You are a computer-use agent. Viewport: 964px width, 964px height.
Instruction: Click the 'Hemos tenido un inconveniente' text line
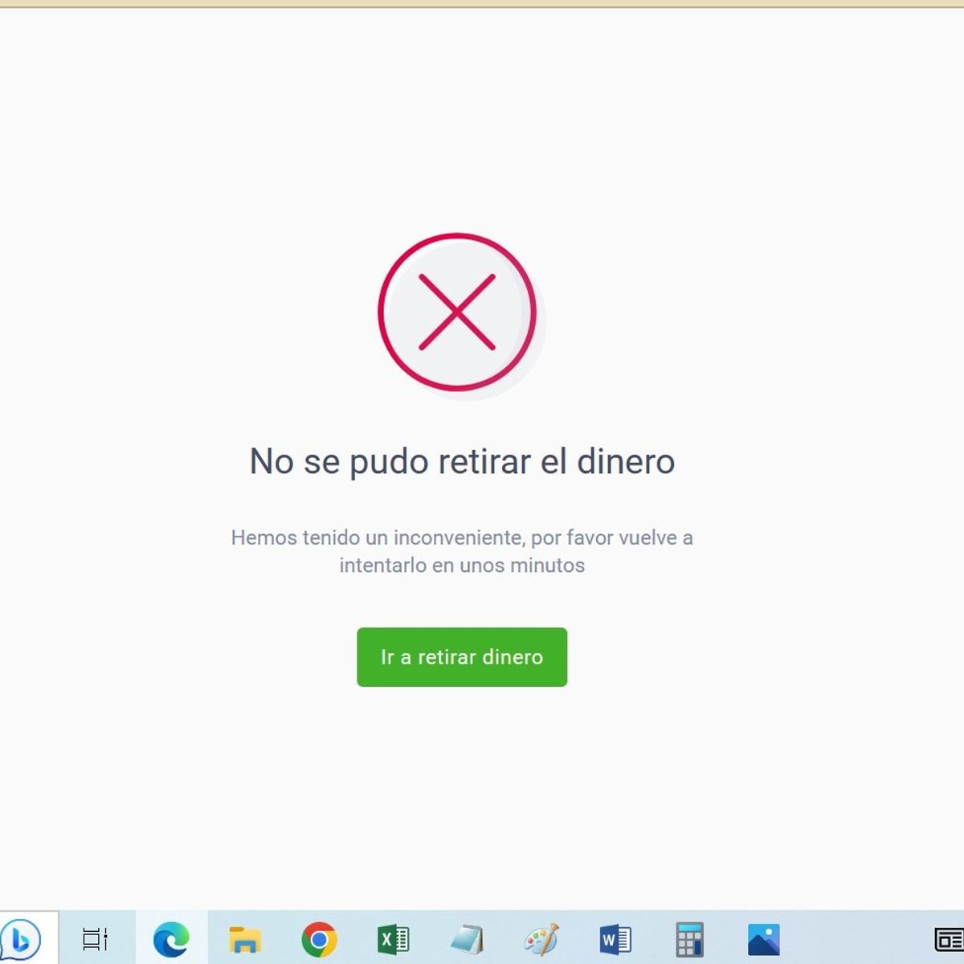[462, 537]
